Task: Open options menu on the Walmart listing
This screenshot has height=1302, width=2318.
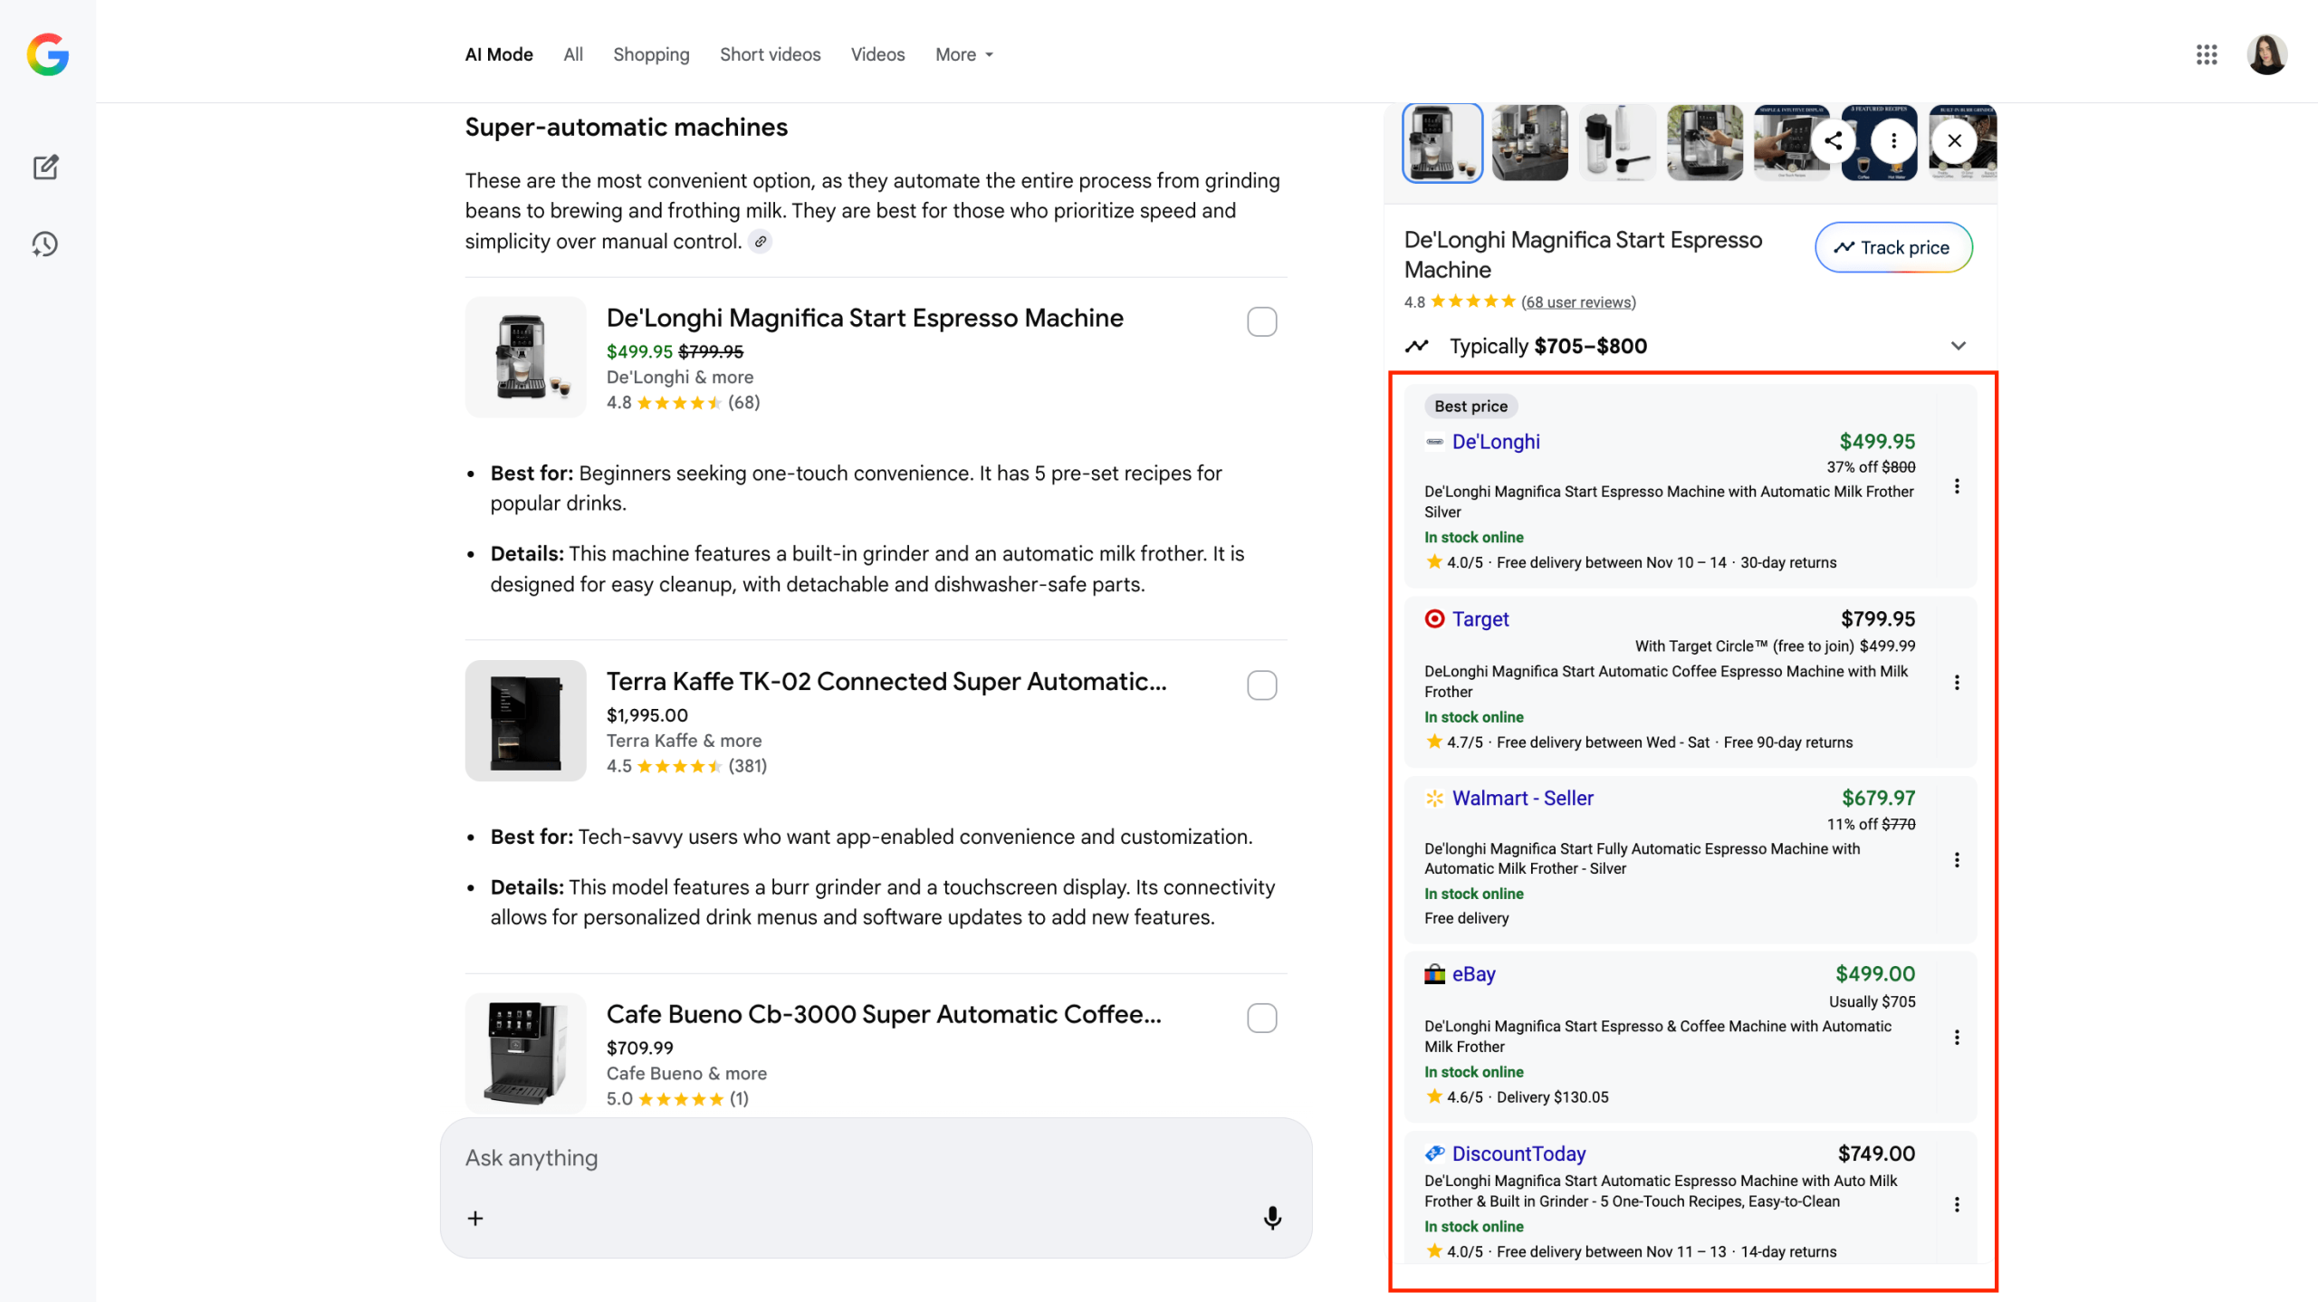Action: pos(1957,859)
